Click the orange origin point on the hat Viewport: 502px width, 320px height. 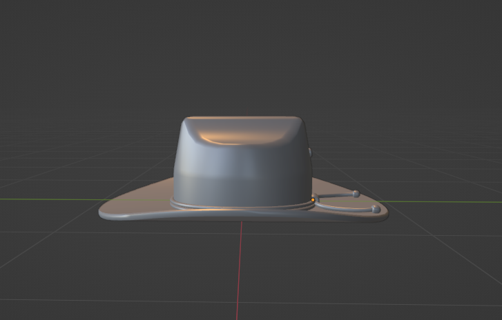point(313,200)
